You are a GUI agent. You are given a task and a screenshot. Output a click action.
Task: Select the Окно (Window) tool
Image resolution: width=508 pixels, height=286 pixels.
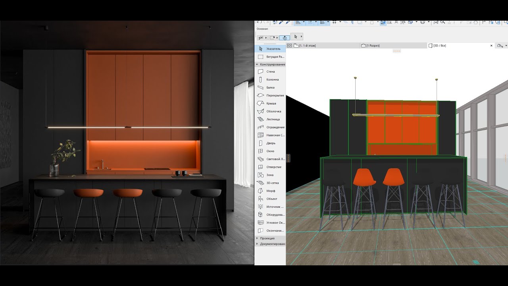270,151
